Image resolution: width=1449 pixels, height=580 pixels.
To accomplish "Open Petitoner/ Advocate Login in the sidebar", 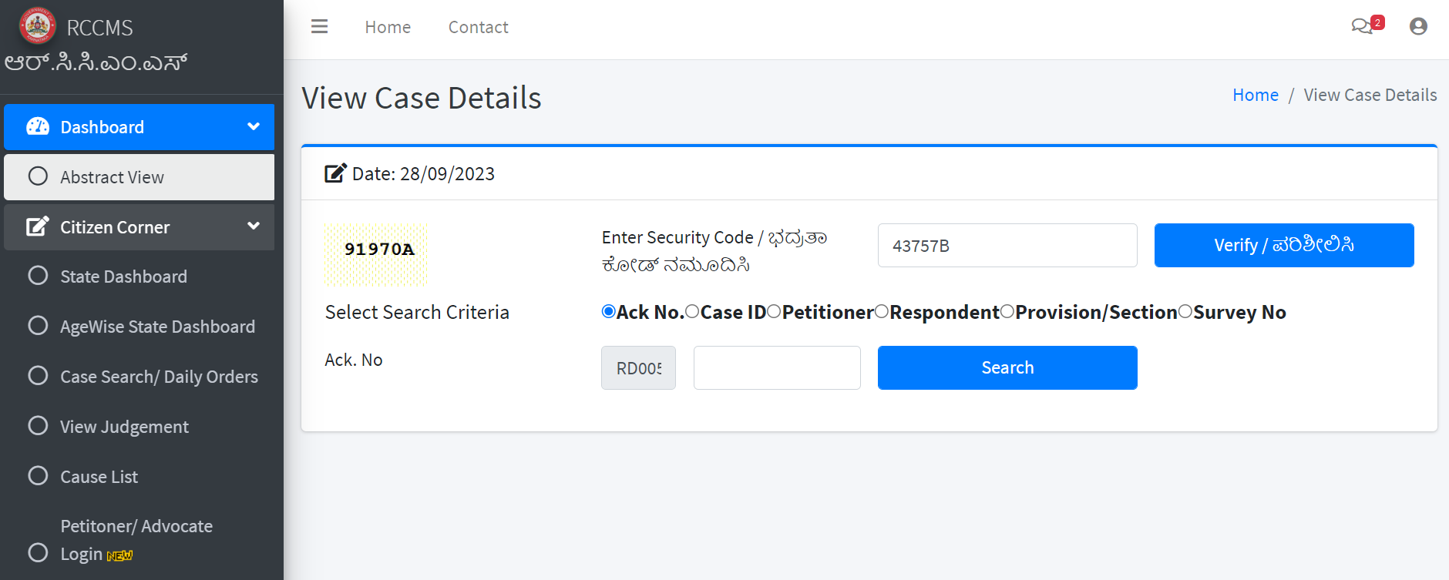I will coord(139,540).
